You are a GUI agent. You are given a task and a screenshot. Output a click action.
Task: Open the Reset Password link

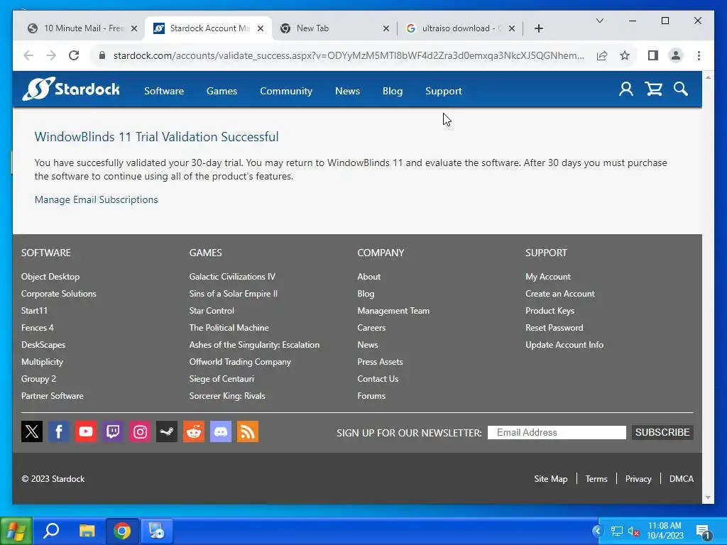(554, 327)
